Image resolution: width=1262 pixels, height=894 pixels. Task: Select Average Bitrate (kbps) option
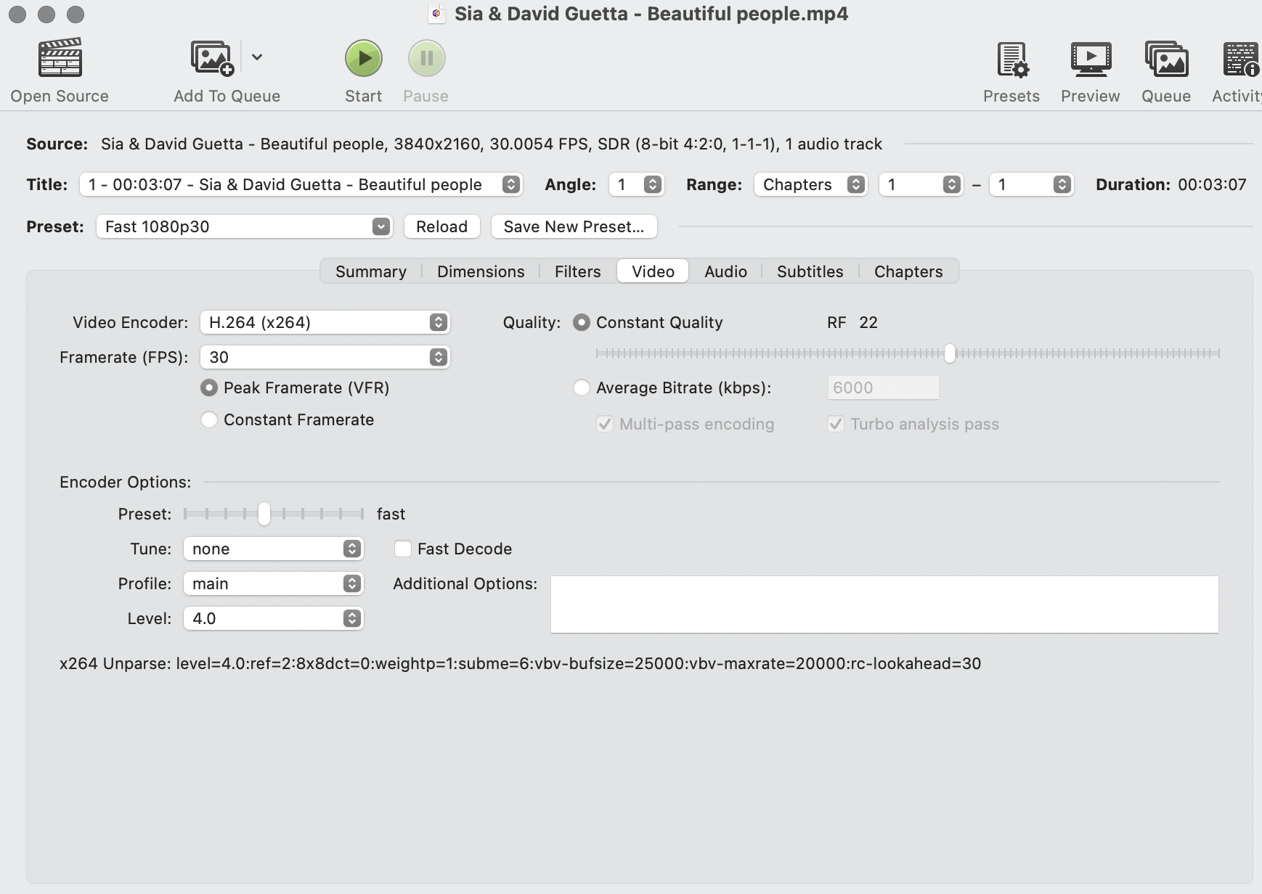(582, 387)
